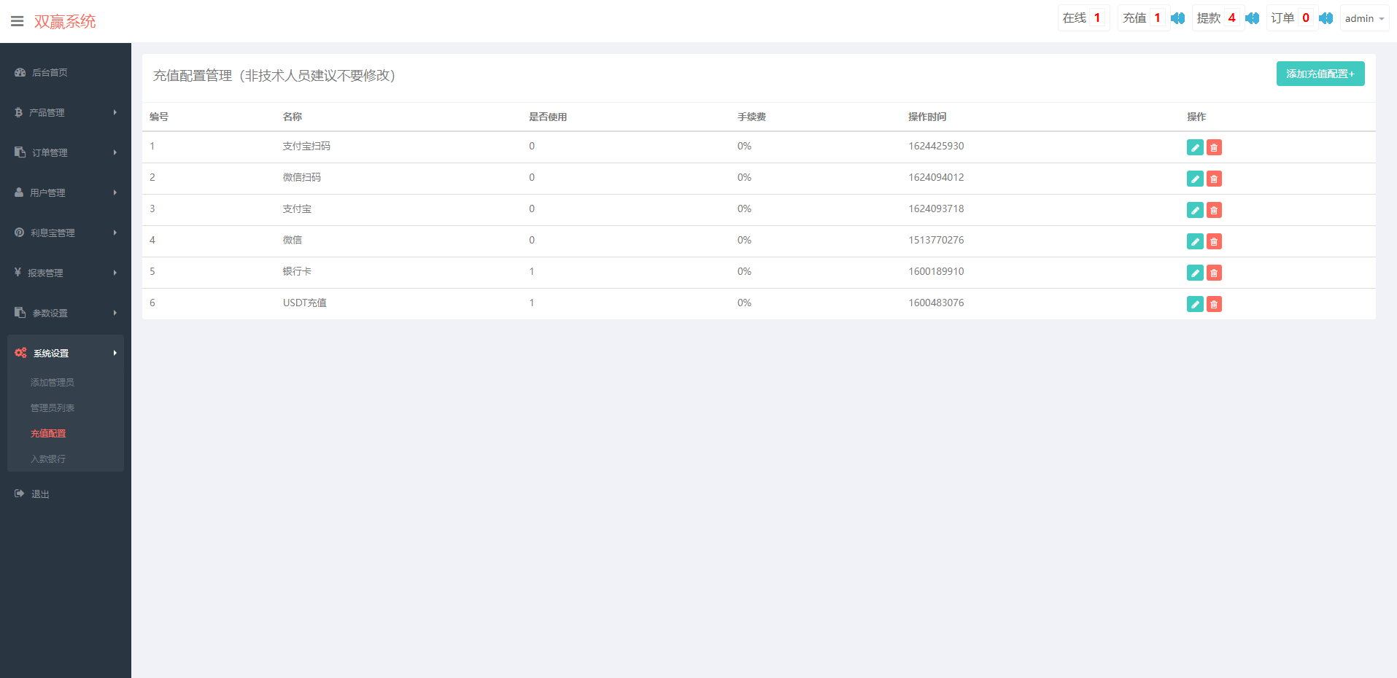Delete the 支付宝 row with trash icon
The height and width of the screenshot is (678, 1397).
(x=1214, y=210)
